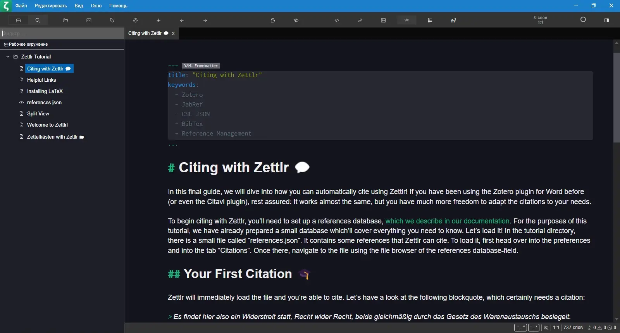Viewport: 620px width, 333px height.
Task: Toggle readability mode eye icon
Action: pyautogui.click(x=296, y=20)
